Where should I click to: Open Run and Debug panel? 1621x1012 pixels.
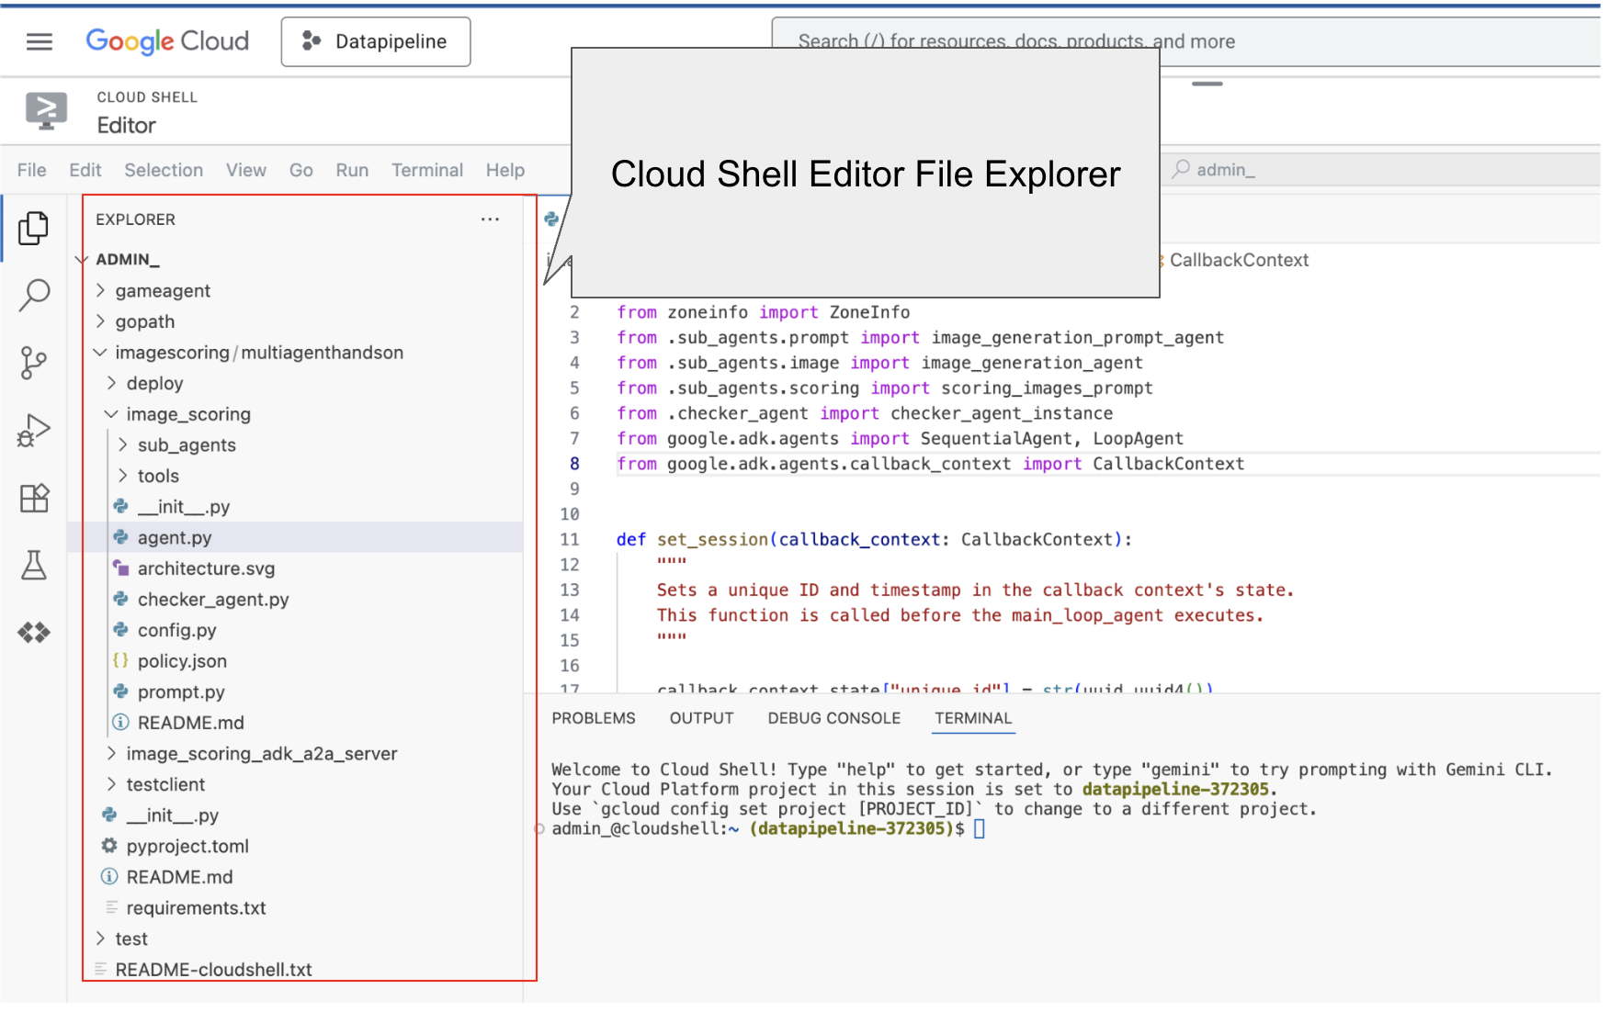[34, 429]
